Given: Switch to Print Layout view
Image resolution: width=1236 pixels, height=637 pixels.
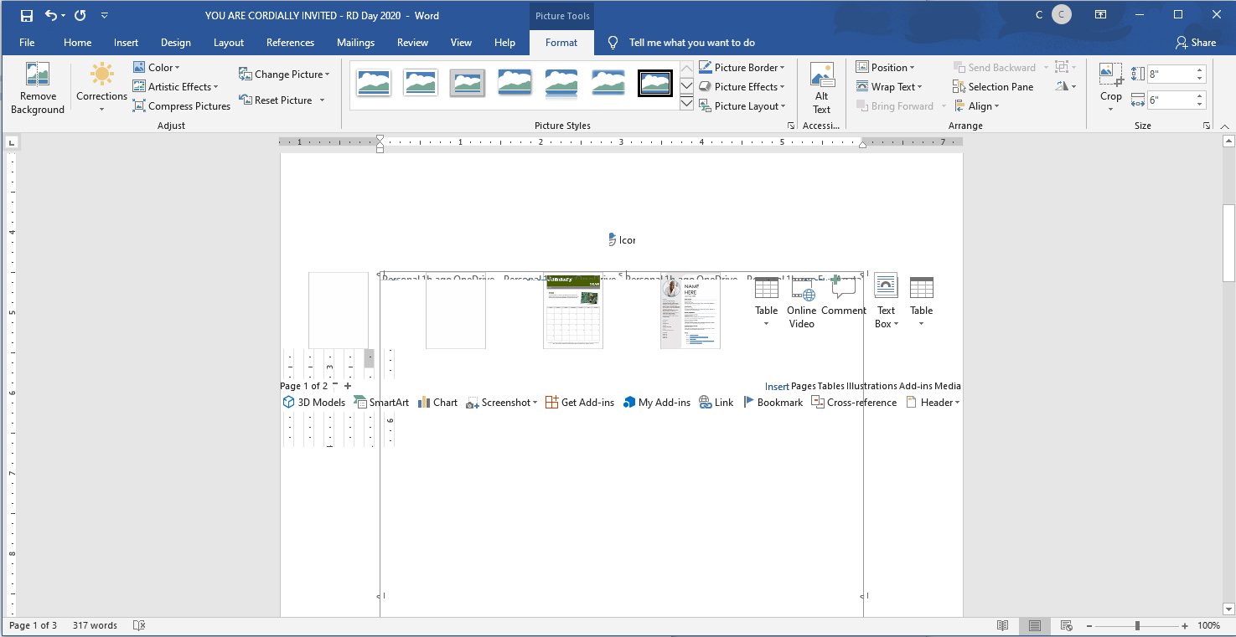Looking at the screenshot, I should coord(1035,626).
